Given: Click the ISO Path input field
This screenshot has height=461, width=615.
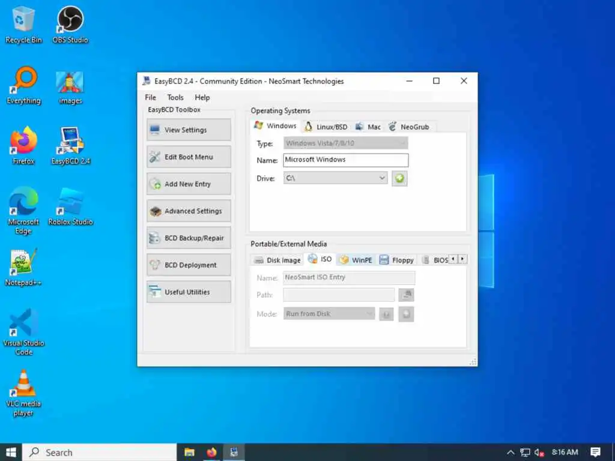Looking at the screenshot, I should [339, 295].
